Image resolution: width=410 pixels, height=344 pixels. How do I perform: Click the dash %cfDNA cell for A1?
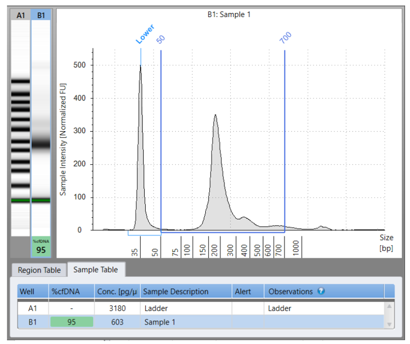coord(71,309)
